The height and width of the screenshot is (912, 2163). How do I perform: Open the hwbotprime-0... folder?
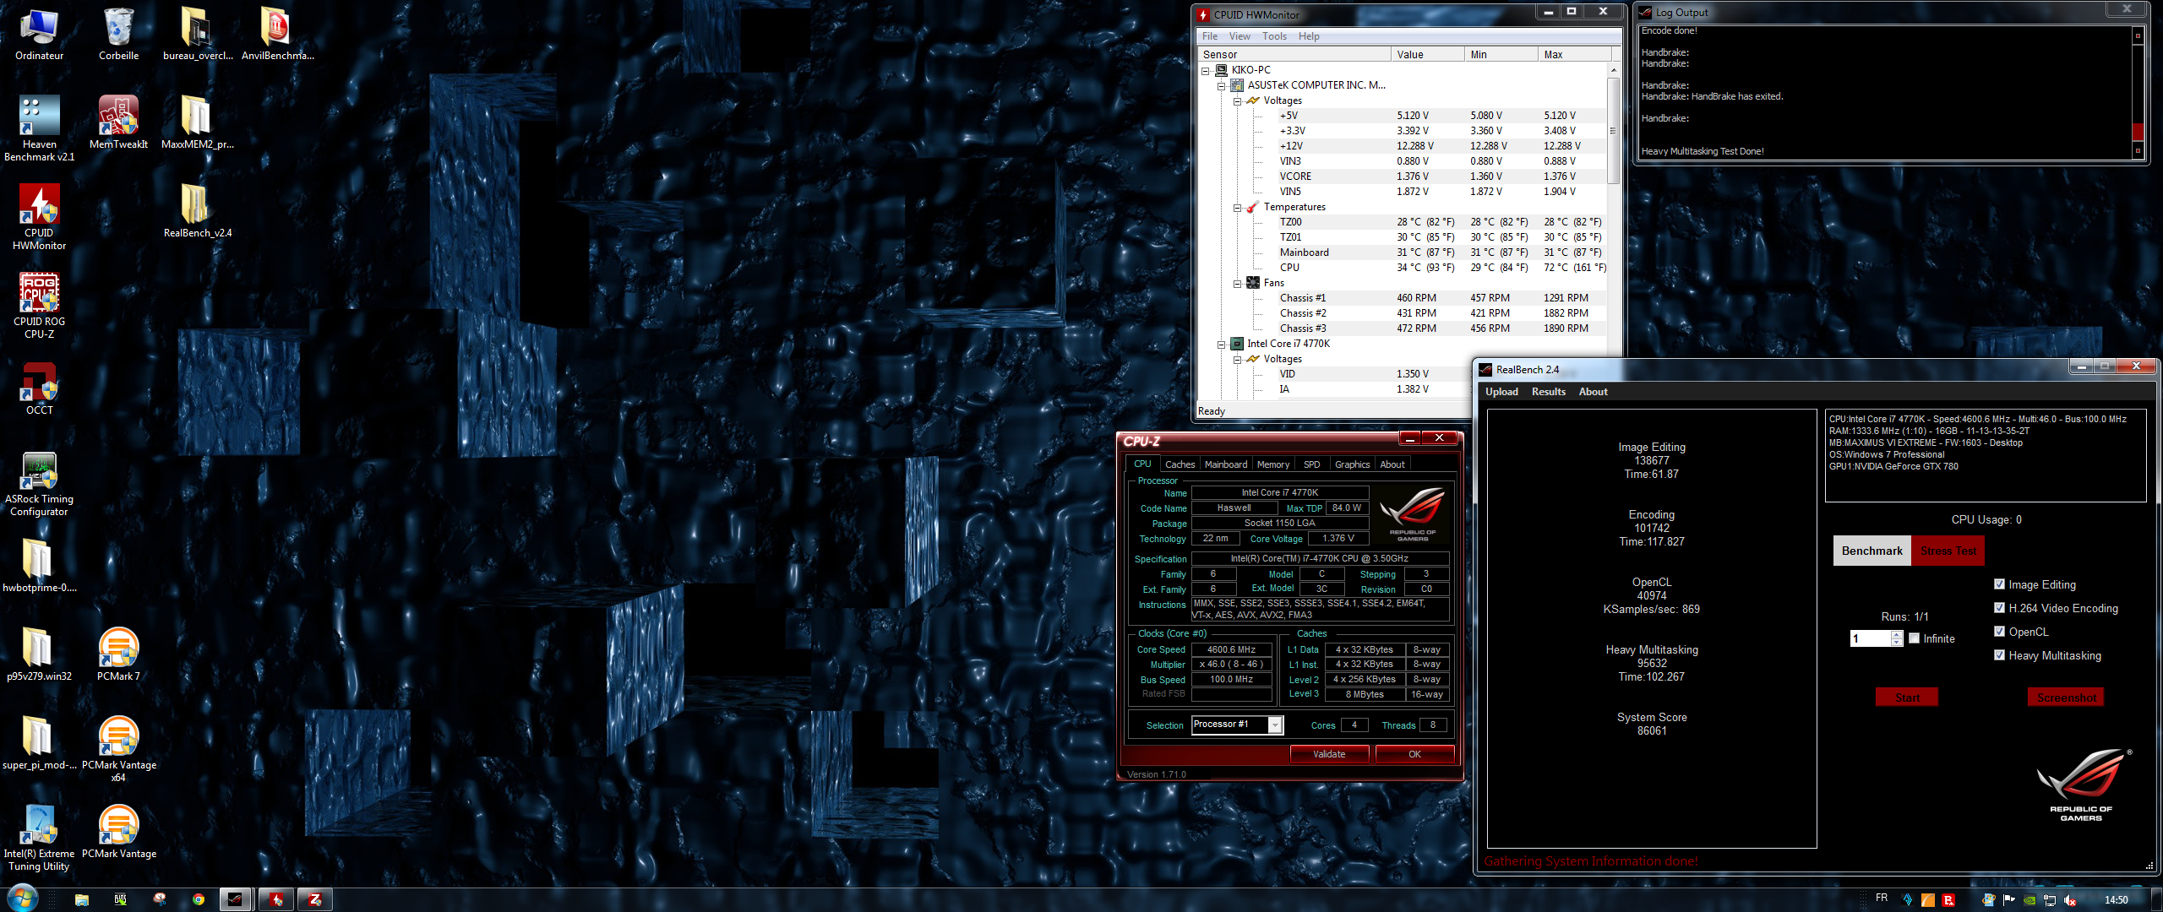coord(39,566)
